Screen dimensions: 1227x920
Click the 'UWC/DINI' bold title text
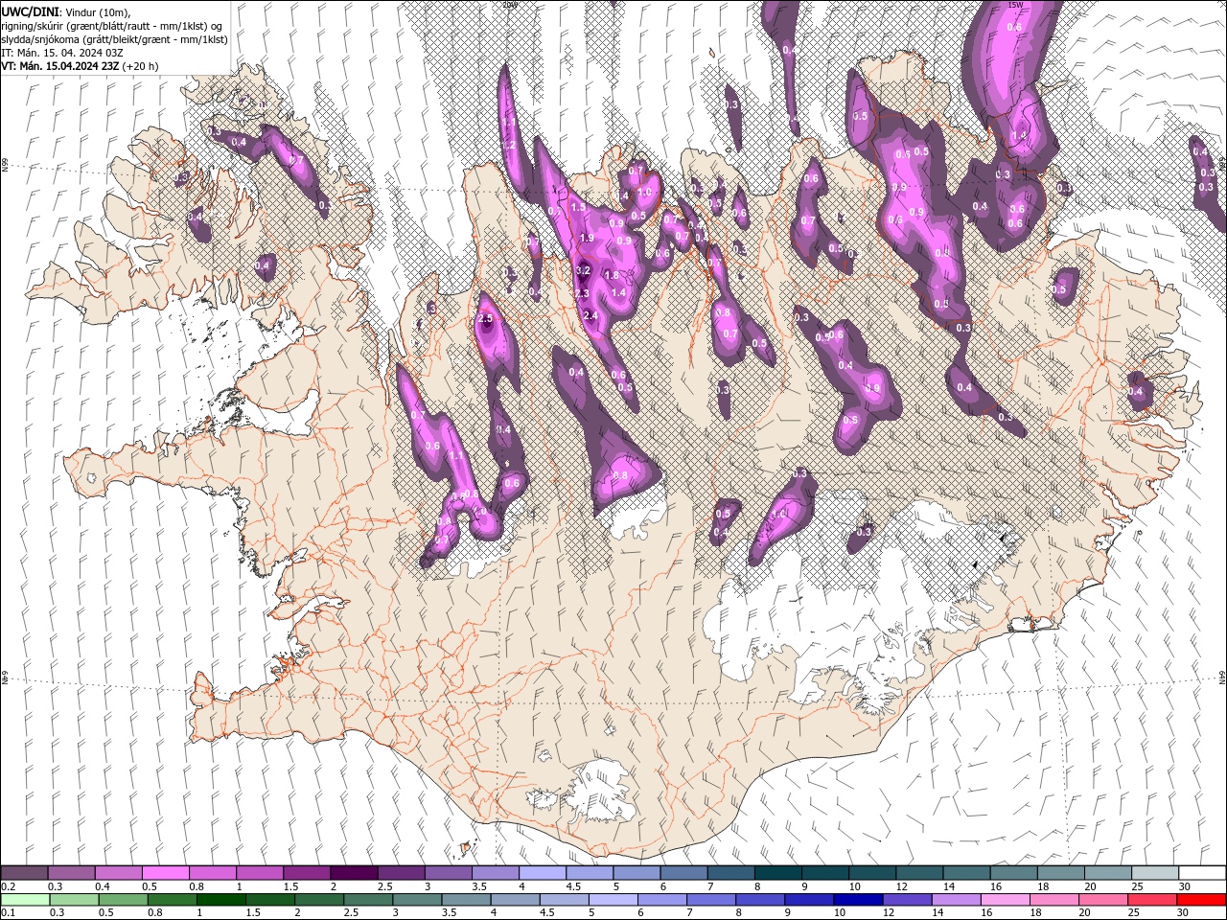point(29,11)
